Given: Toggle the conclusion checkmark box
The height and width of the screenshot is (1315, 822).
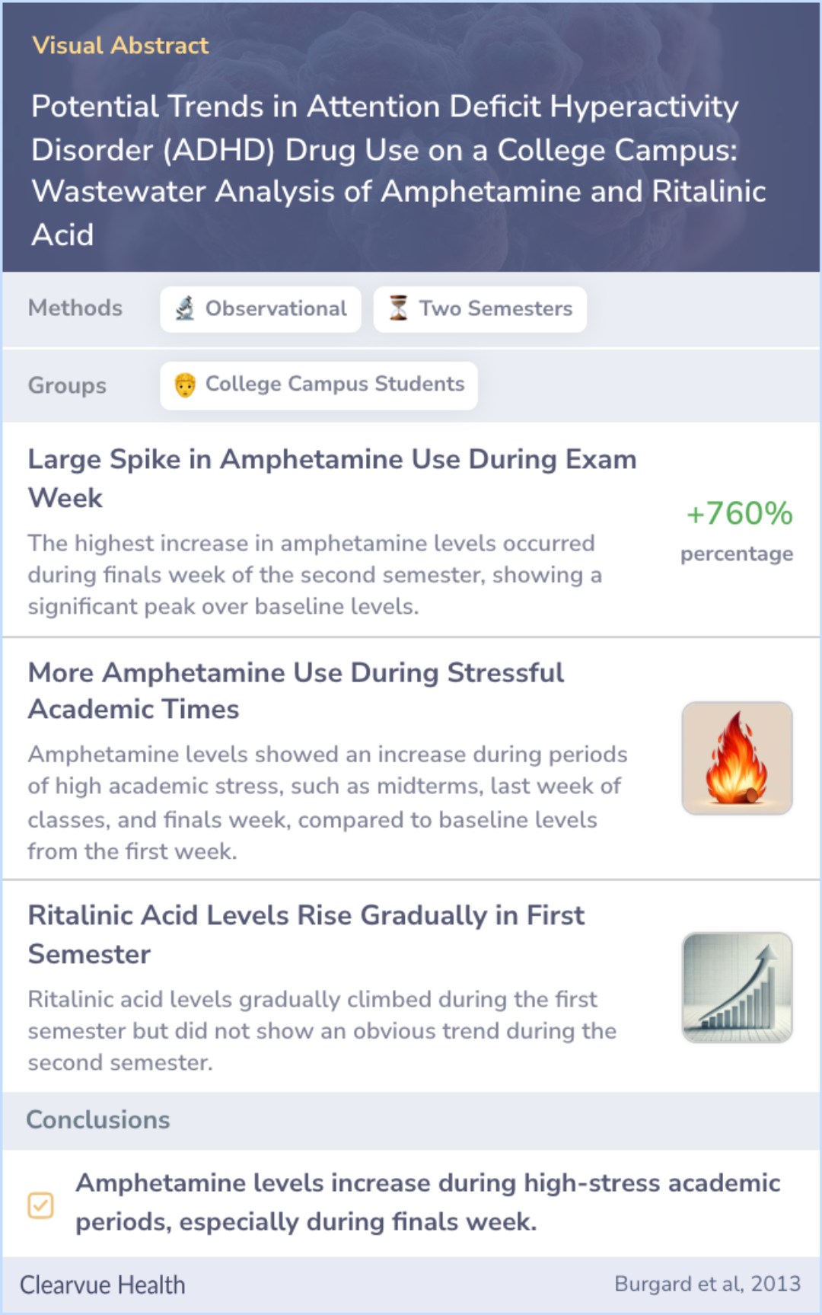Looking at the screenshot, I should [x=40, y=1205].
